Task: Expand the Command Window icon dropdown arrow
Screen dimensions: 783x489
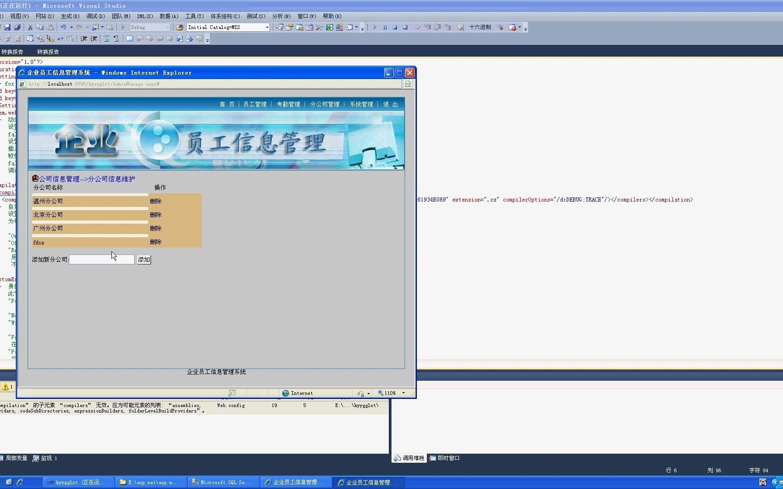Action: (357, 27)
